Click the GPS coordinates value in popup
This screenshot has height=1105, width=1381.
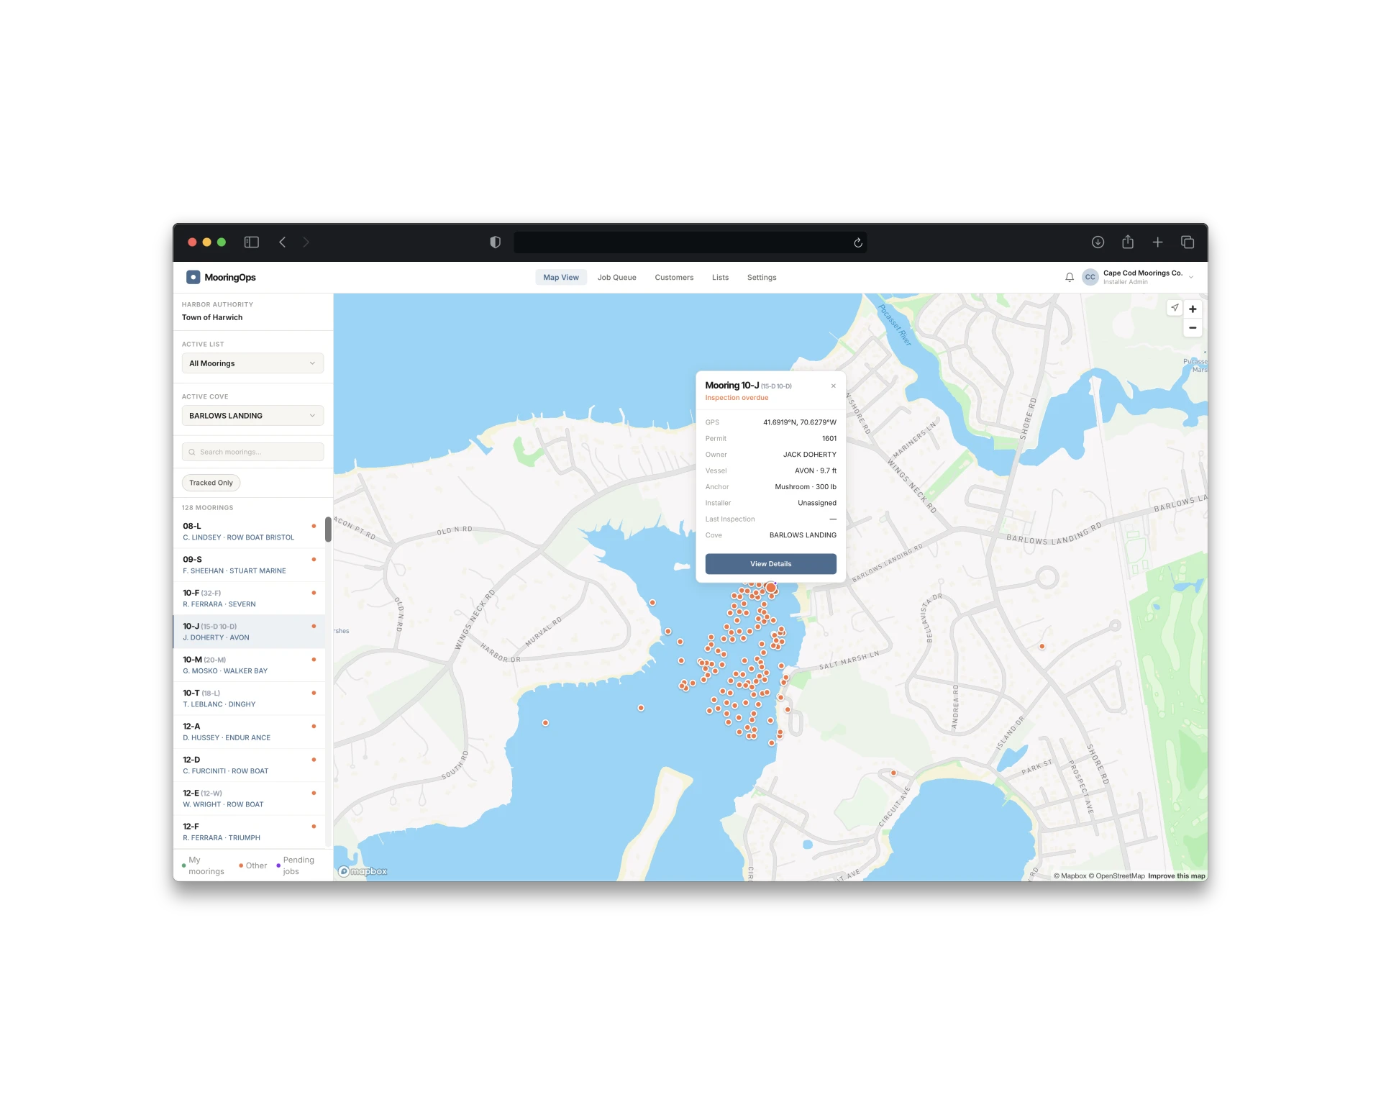tap(800, 422)
